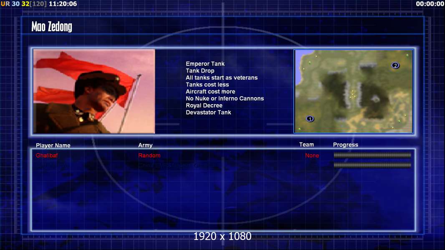Click the 'None' team entry
Image resolution: width=445 pixels, height=250 pixels.
coord(312,155)
